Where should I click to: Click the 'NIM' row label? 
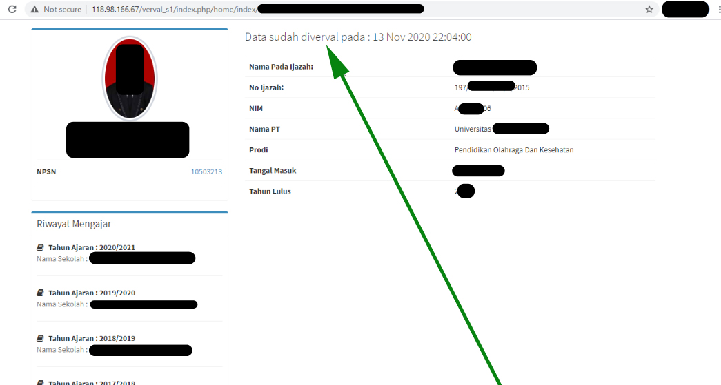tap(256, 109)
